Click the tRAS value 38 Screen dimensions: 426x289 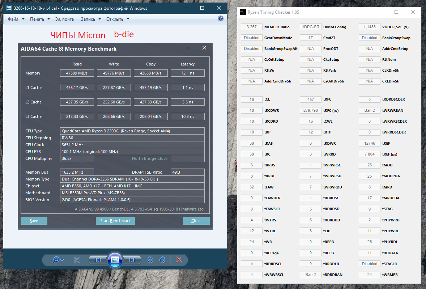coord(252,143)
